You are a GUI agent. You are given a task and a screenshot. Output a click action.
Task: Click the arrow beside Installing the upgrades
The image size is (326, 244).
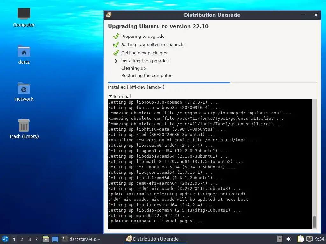(116, 61)
